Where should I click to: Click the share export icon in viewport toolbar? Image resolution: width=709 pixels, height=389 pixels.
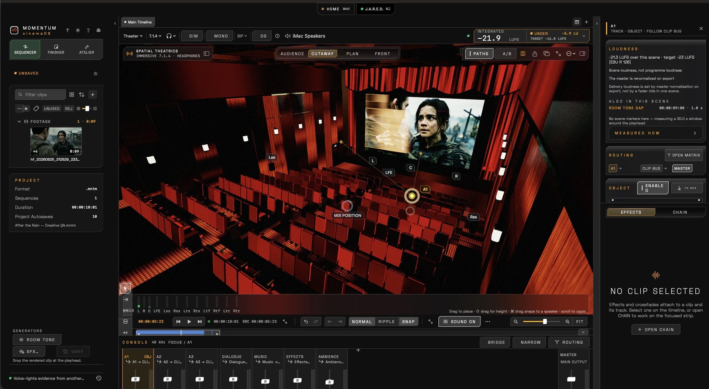coord(535,54)
